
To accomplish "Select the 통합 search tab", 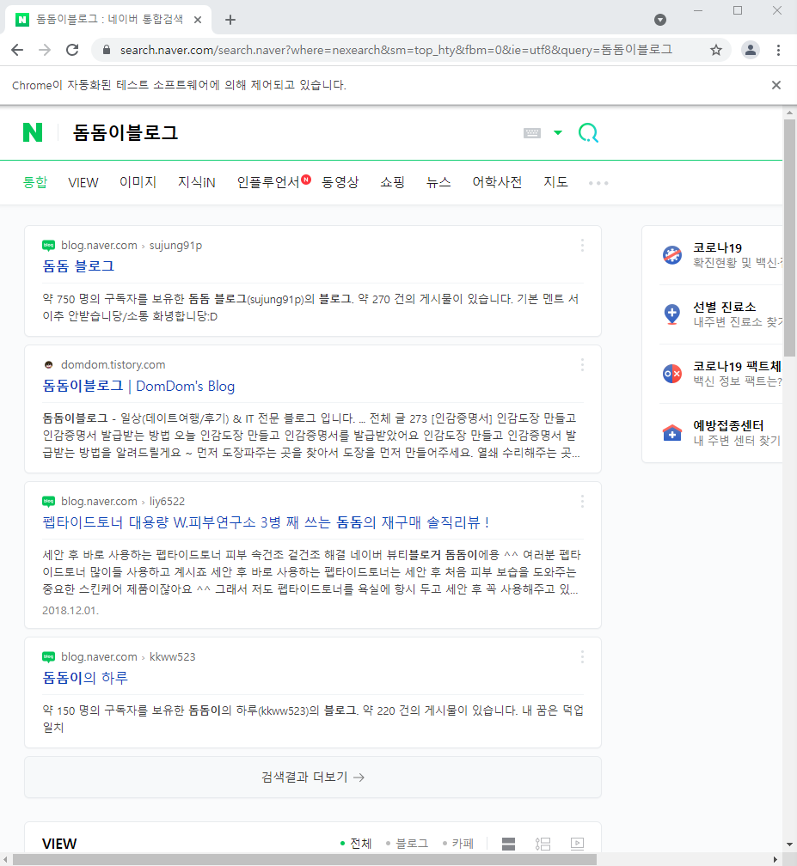I will [35, 182].
